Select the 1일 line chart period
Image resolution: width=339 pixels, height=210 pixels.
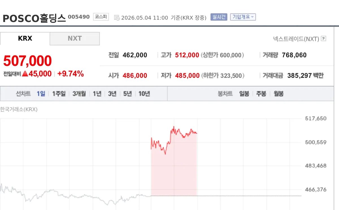[41, 94]
